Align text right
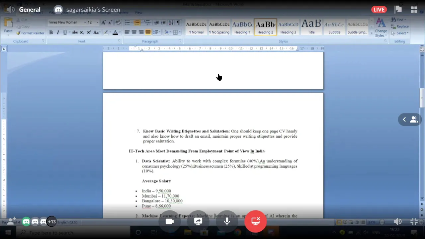Image resolution: width=425 pixels, height=239 pixels. pyautogui.click(x=141, y=32)
